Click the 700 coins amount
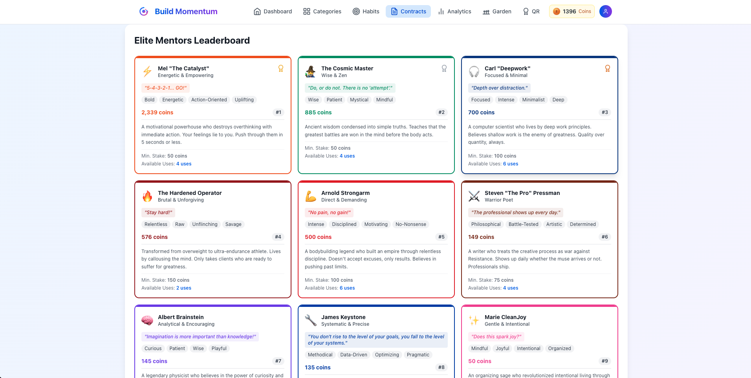Viewport: 751px width, 378px height. [481, 112]
